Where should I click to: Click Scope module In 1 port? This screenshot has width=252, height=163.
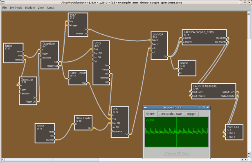tap(179, 73)
